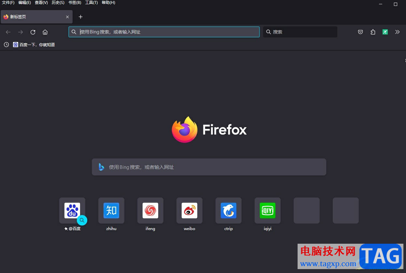Click the green Xunlei extension icon
The image size is (406, 273).
pos(385,32)
